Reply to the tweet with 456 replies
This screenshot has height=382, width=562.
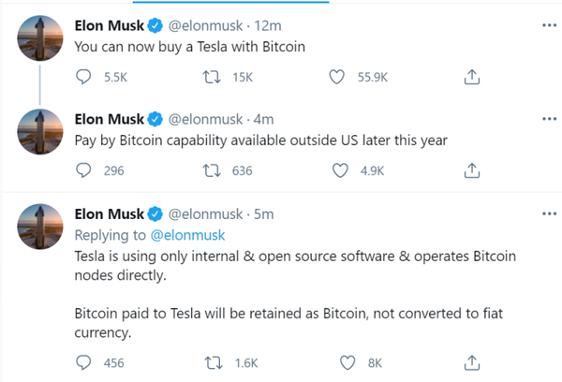tap(83, 362)
